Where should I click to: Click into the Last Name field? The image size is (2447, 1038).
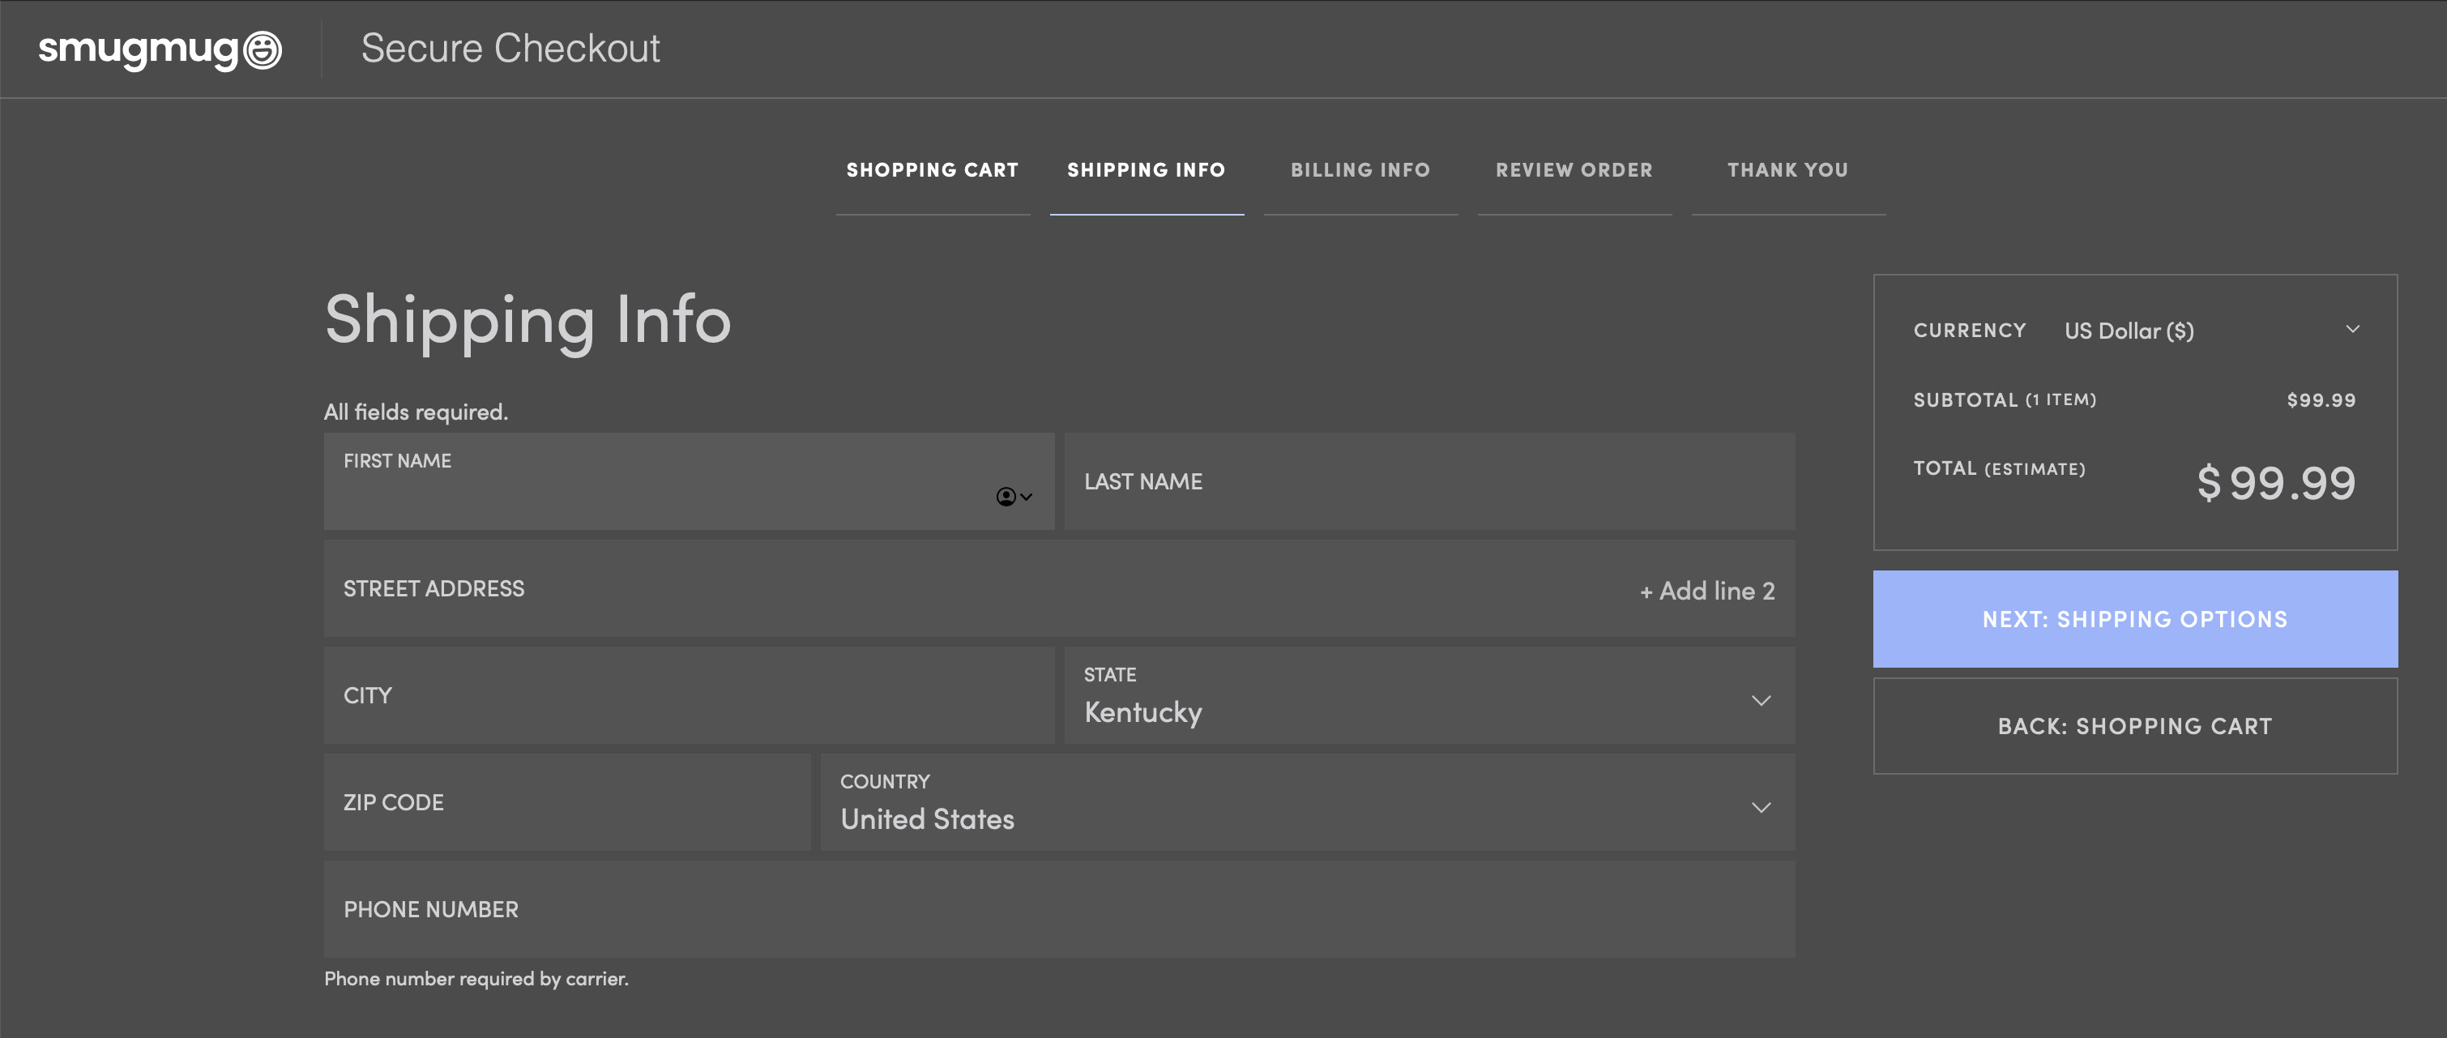click(1428, 482)
